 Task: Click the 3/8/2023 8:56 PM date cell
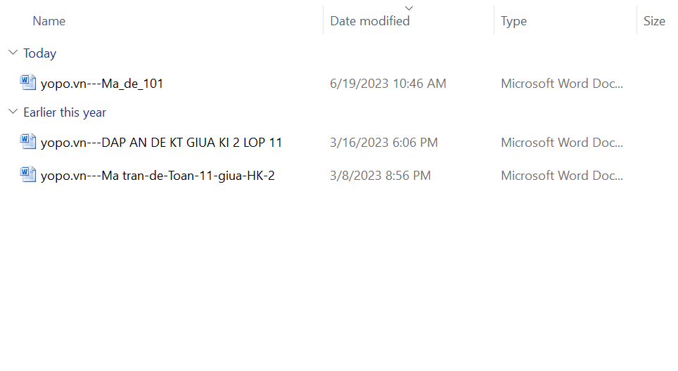click(x=380, y=176)
